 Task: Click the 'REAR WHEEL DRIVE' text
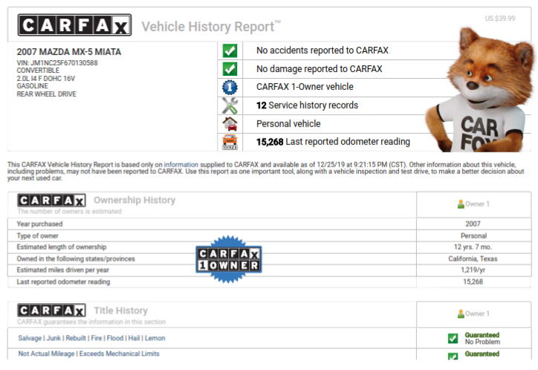[46, 94]
